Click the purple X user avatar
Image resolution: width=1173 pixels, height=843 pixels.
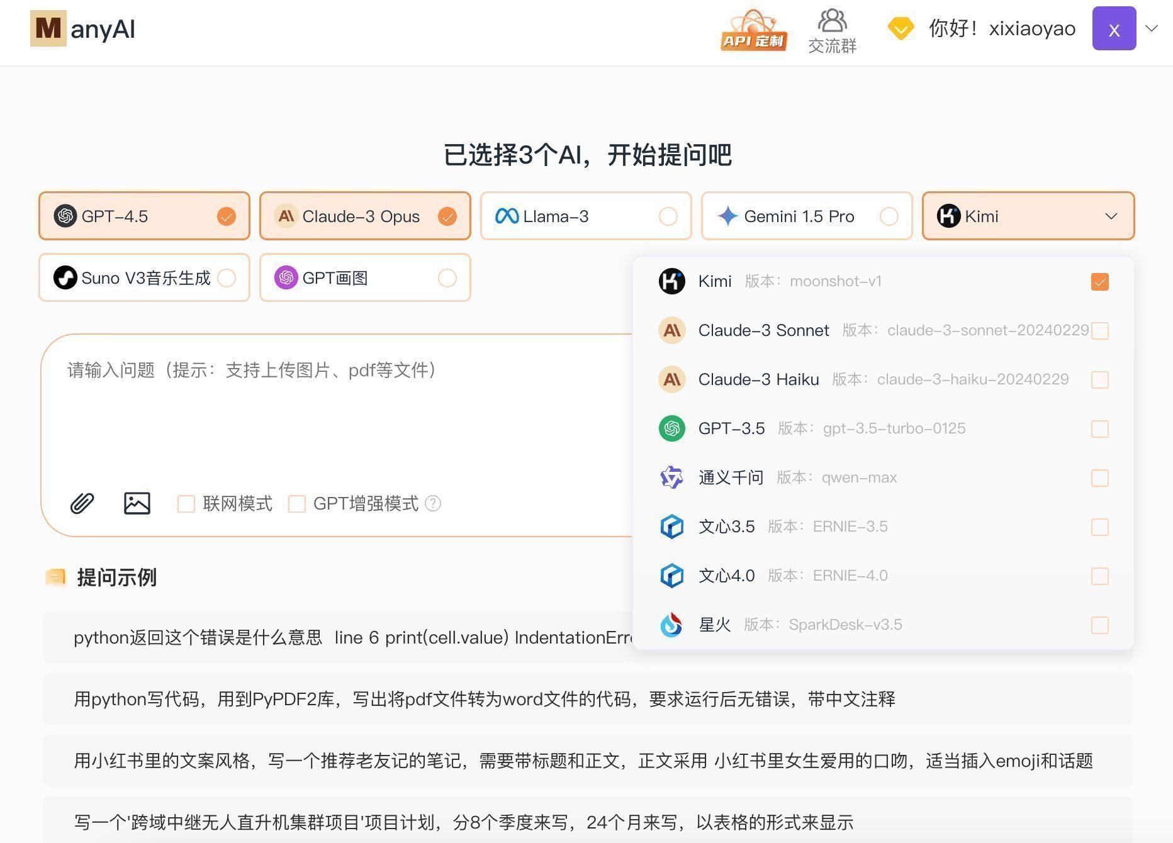[1114, 29]
